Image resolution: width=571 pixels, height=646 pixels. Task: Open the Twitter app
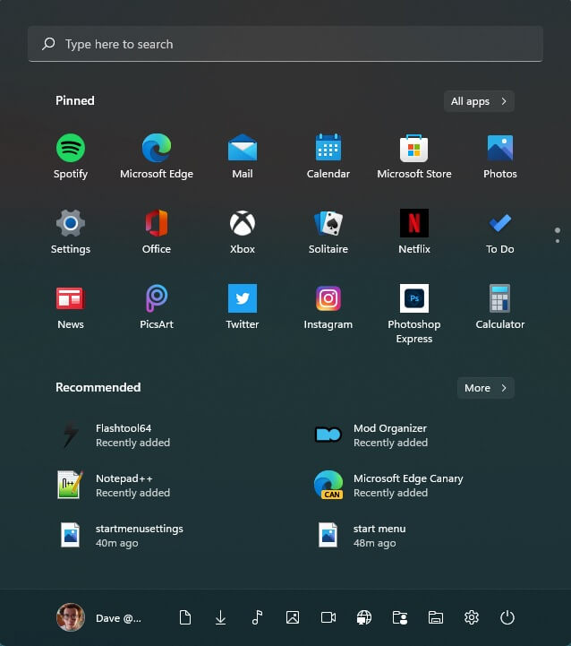point(243,306)
